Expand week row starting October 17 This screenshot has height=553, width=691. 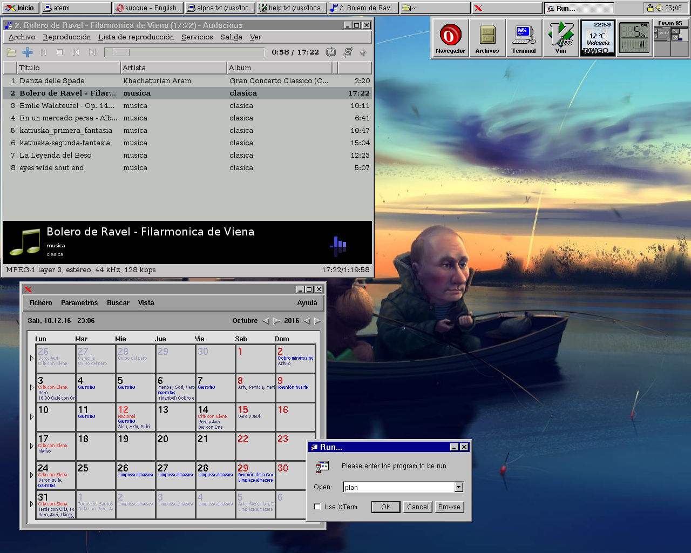pyautogui.click(x=32, y=446)
